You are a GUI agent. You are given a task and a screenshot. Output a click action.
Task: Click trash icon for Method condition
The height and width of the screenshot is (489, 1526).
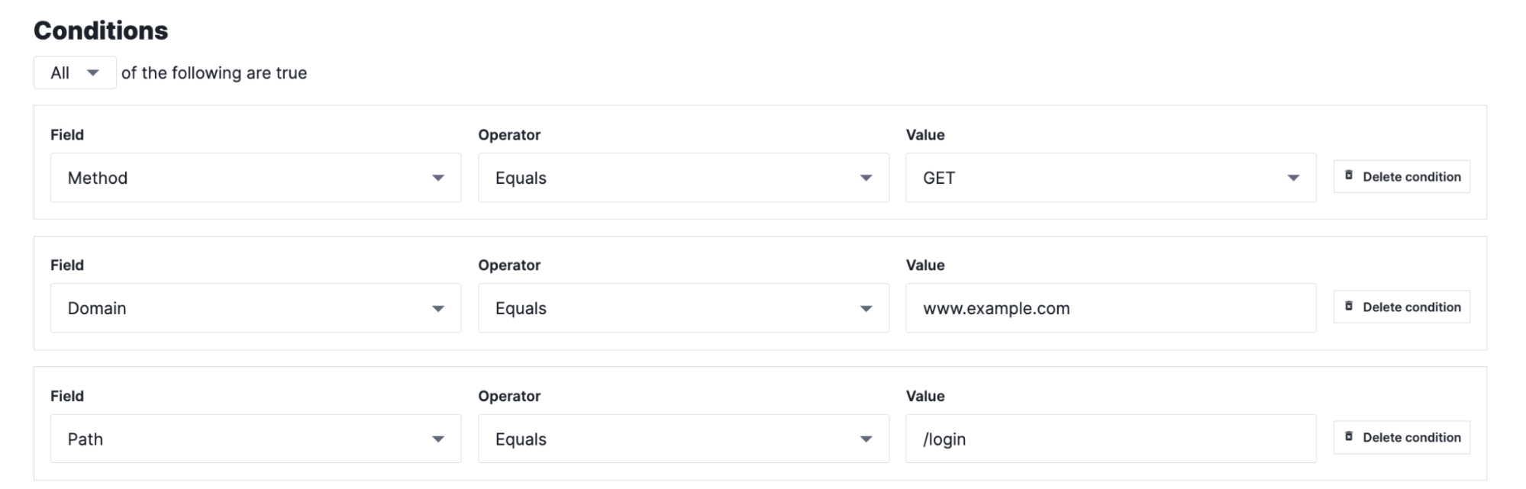tap(1349, 175)
